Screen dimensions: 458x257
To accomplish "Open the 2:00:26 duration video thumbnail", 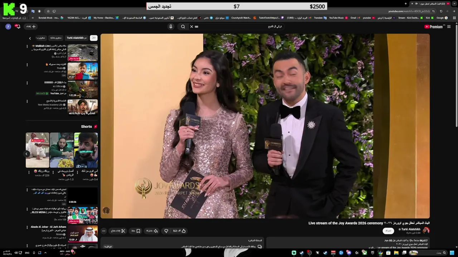I will (83, 196).
